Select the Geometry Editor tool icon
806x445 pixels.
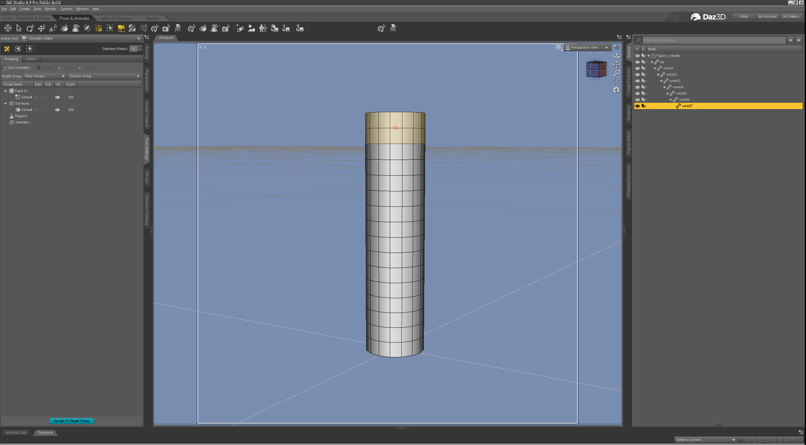pyautogui.click(x=121, y=29)
